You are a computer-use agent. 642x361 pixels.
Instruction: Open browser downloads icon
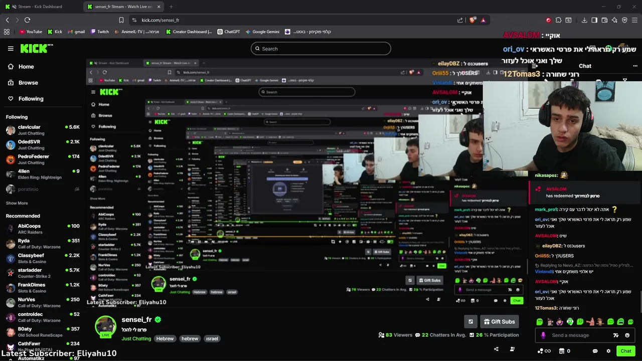coord(584,20)
